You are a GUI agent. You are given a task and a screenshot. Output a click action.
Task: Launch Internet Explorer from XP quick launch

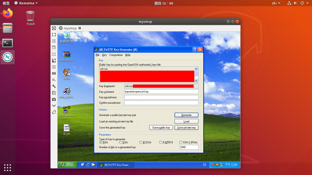pos(88,165)
